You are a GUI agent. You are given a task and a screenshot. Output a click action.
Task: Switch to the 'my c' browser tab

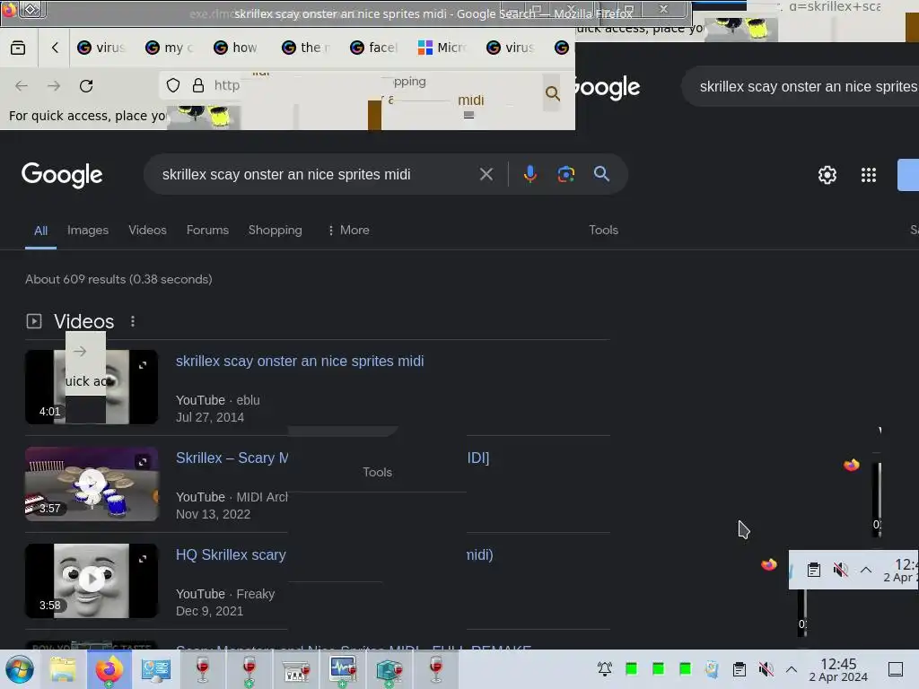point(171,48)
